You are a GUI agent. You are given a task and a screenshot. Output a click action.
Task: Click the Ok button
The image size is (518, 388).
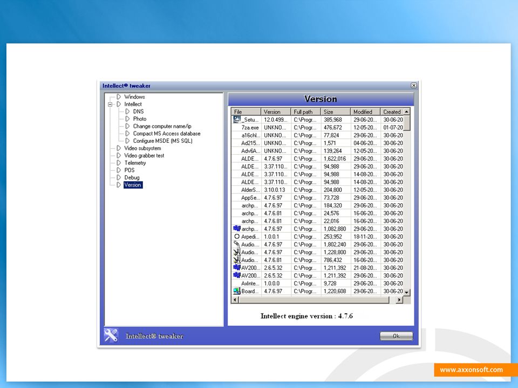pyautogui.click(x=396, y=336)
